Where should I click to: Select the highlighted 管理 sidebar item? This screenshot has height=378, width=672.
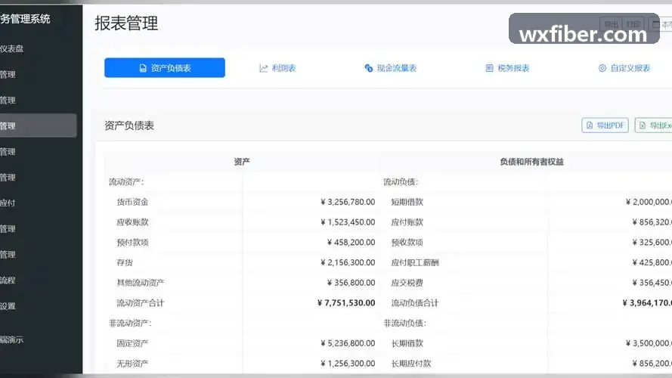coord(38,125)
